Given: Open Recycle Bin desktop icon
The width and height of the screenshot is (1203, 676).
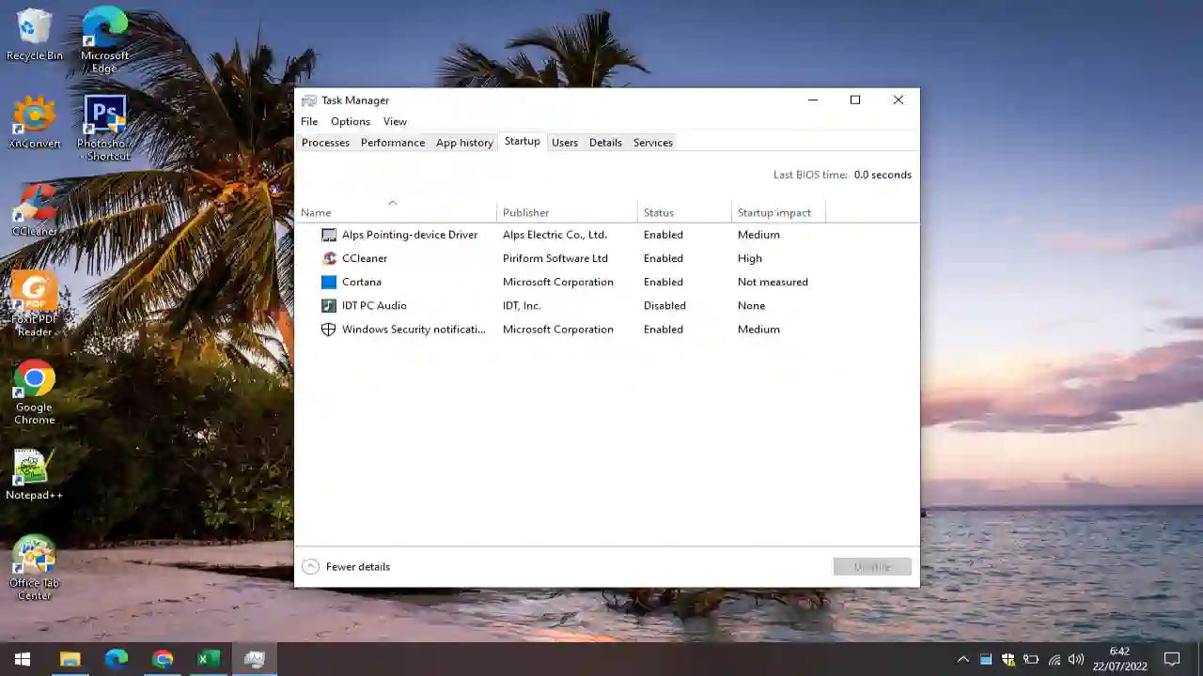Looking at the screenshot, I should 34,36.
